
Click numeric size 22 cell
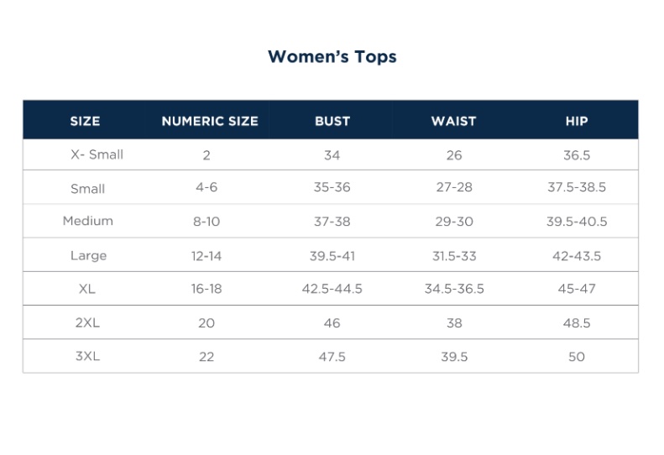pyautogui.click(x=207, y=357)
